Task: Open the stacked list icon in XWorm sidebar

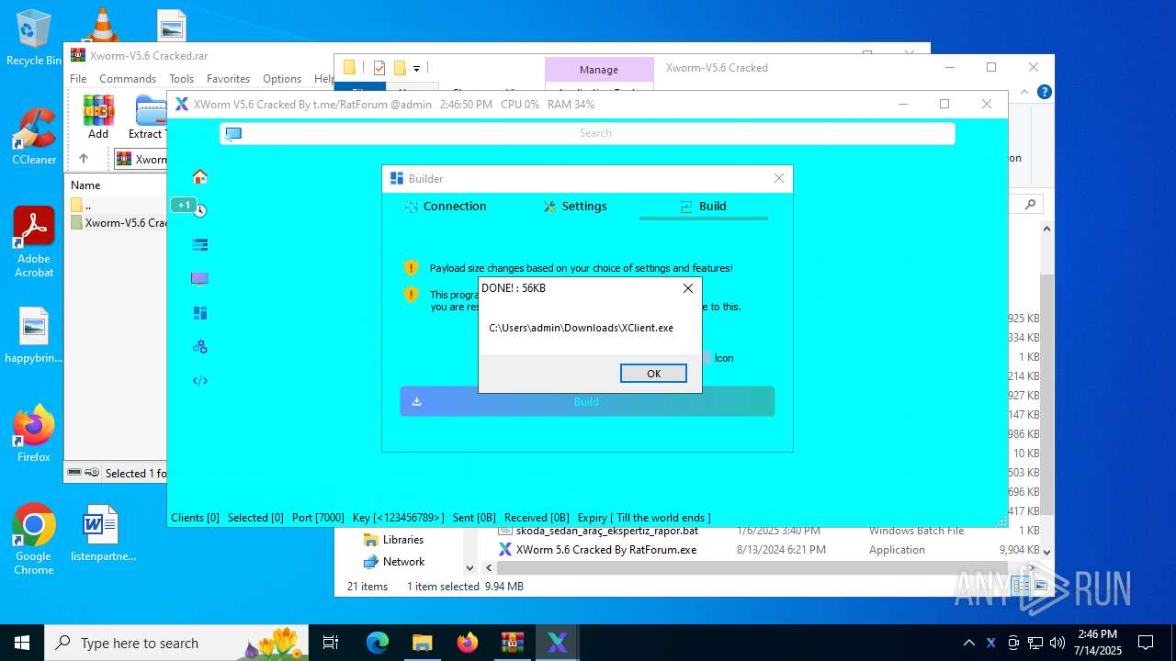Action: pyautogui.click(x=200, y=244)
